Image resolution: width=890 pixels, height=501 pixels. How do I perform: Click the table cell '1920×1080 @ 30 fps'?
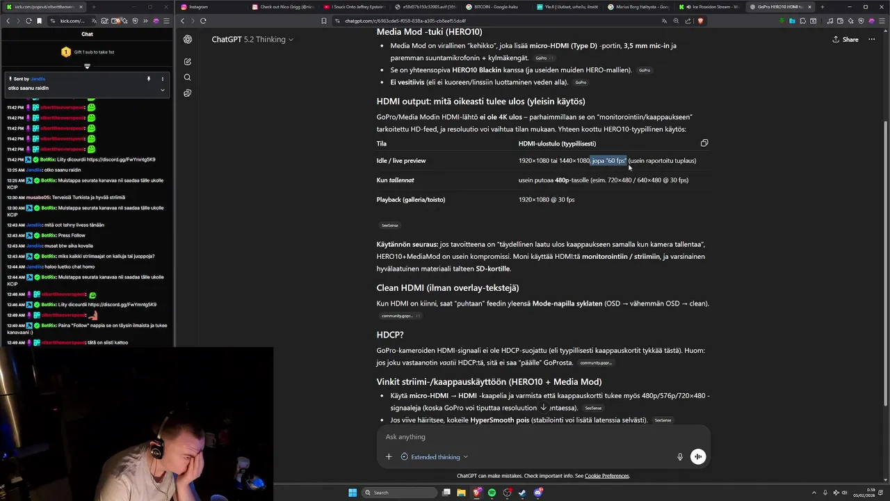coord(547,200)
